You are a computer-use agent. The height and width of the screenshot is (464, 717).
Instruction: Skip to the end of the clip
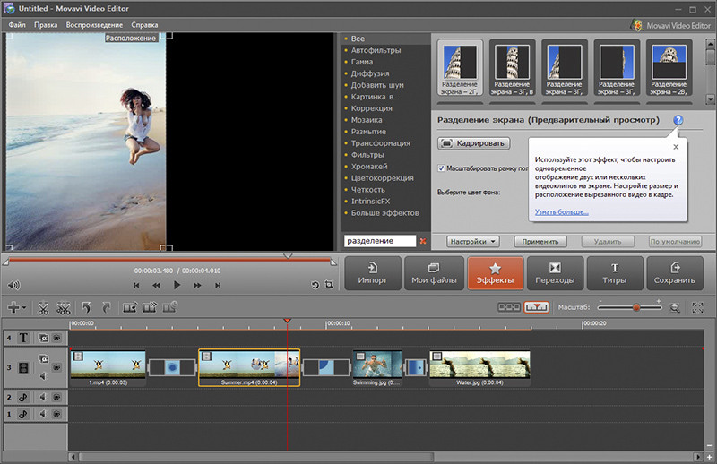pyautogui.click(x=218, y=285)
